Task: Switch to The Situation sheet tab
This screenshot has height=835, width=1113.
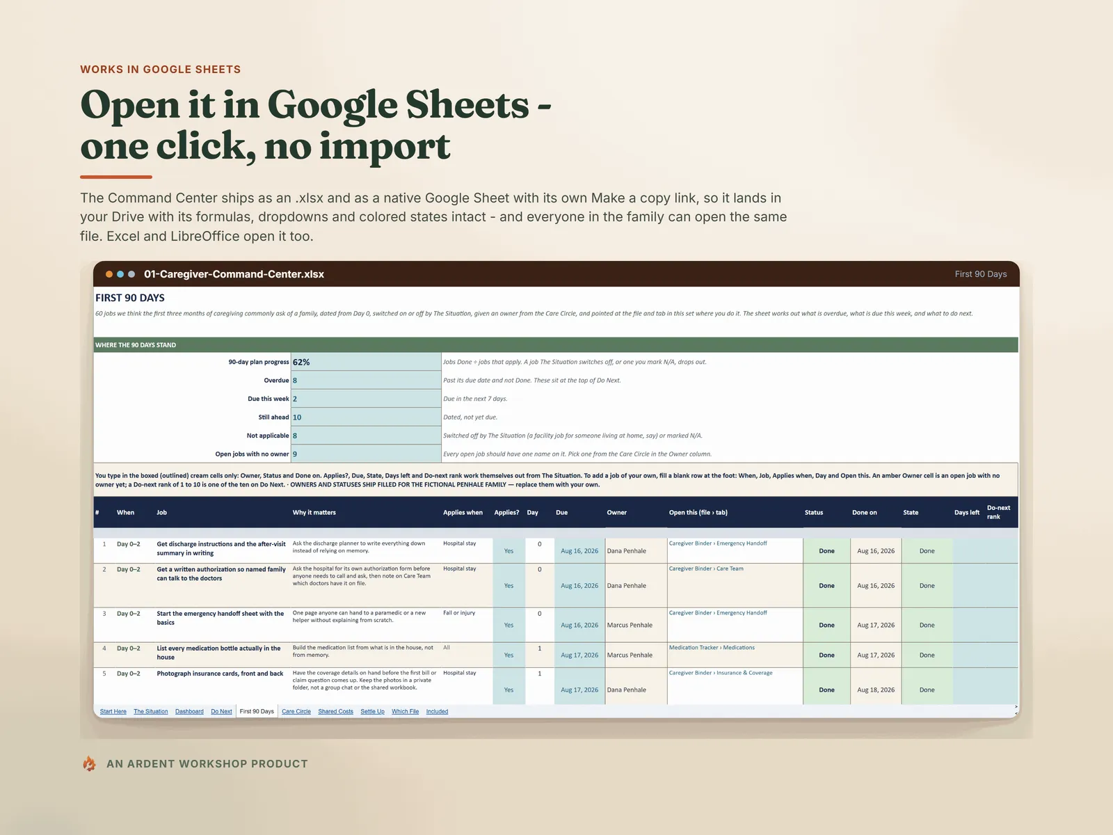Action: (151, 711)
